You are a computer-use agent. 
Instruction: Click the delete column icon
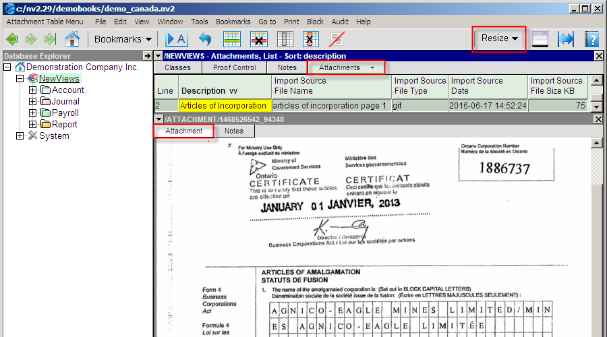tap(310, 39)
